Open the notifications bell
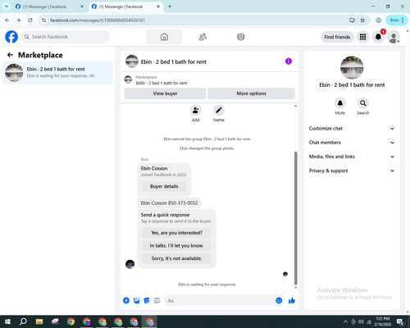This screenshot has height=328, width=410. coord(378,37)
